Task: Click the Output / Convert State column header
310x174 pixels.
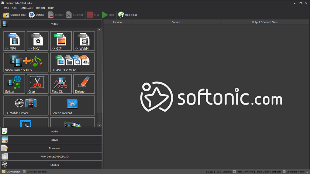Action: tap(265, 22)
